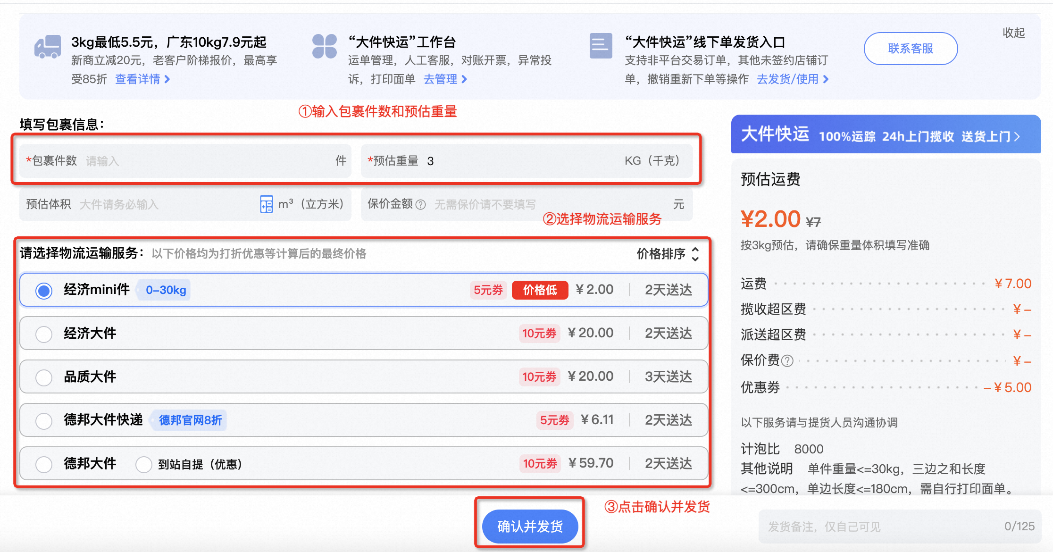Click the 10元券 tag on 品质大件

pos(539,376)
